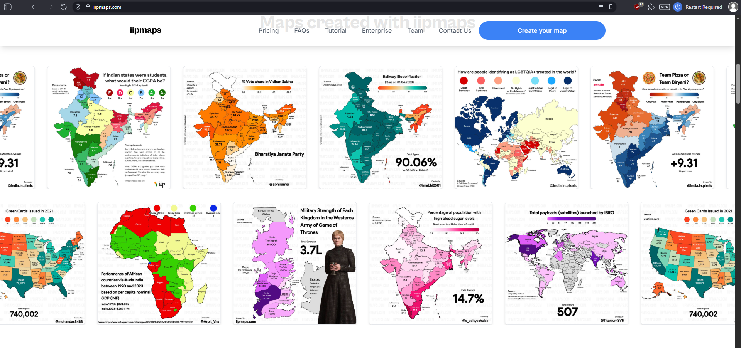Open the Enterprise page
The image size is (741, 348).
[377, 30]
